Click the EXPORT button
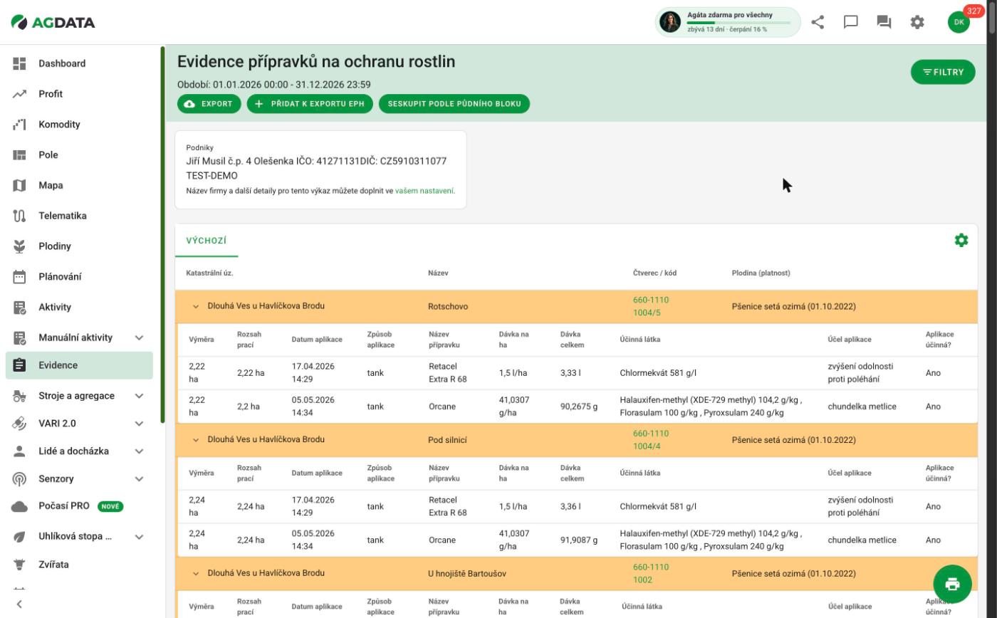This screenshot has height=618, width=997. click(209, 104)
